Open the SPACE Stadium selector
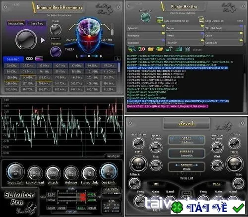Image resolution: width=248 pixels, height=217 pixels. coord(186,140)
